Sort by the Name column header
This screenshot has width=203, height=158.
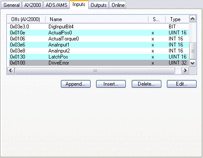97,19
